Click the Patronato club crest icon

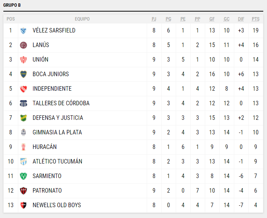[x=23, y=191]
